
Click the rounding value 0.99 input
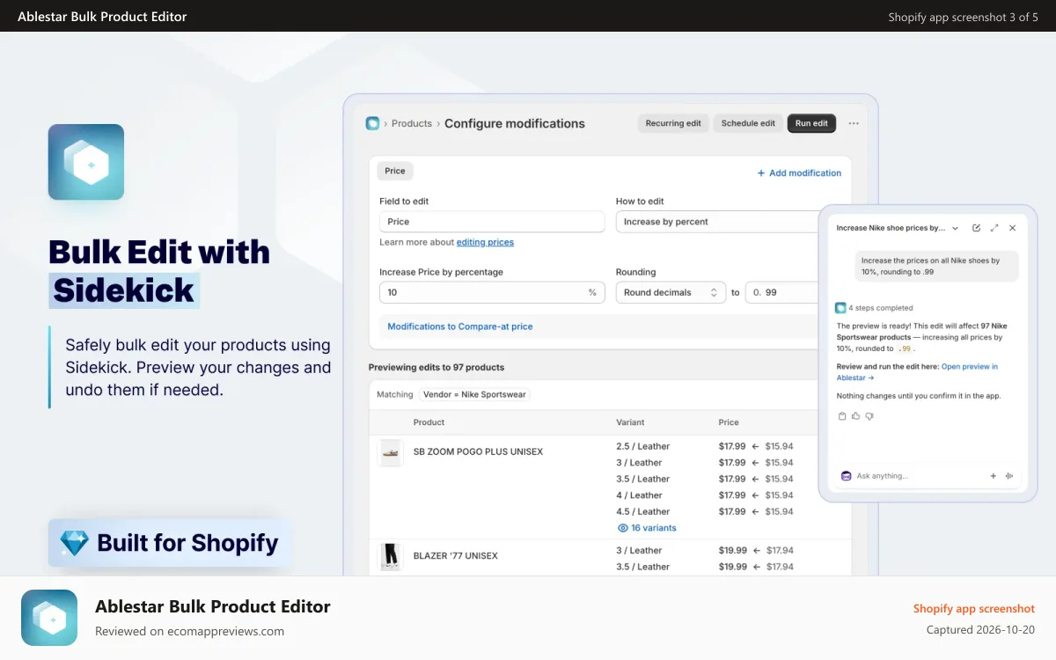coord(782,292)
